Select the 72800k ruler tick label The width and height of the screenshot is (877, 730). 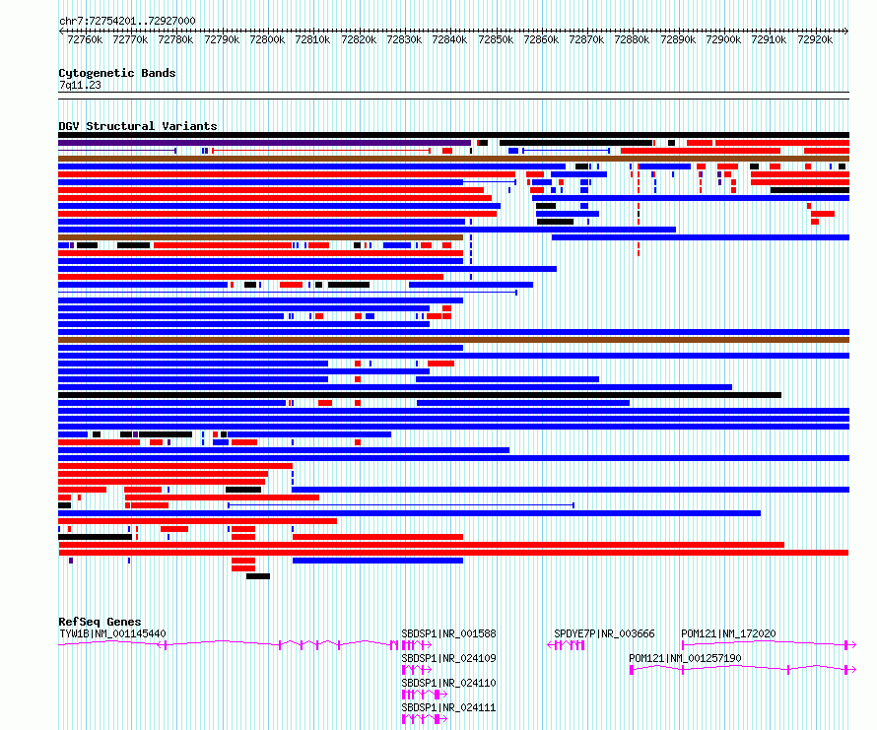tap(267, 39)
